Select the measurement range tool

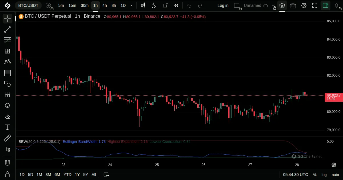(x=7, y=95)
